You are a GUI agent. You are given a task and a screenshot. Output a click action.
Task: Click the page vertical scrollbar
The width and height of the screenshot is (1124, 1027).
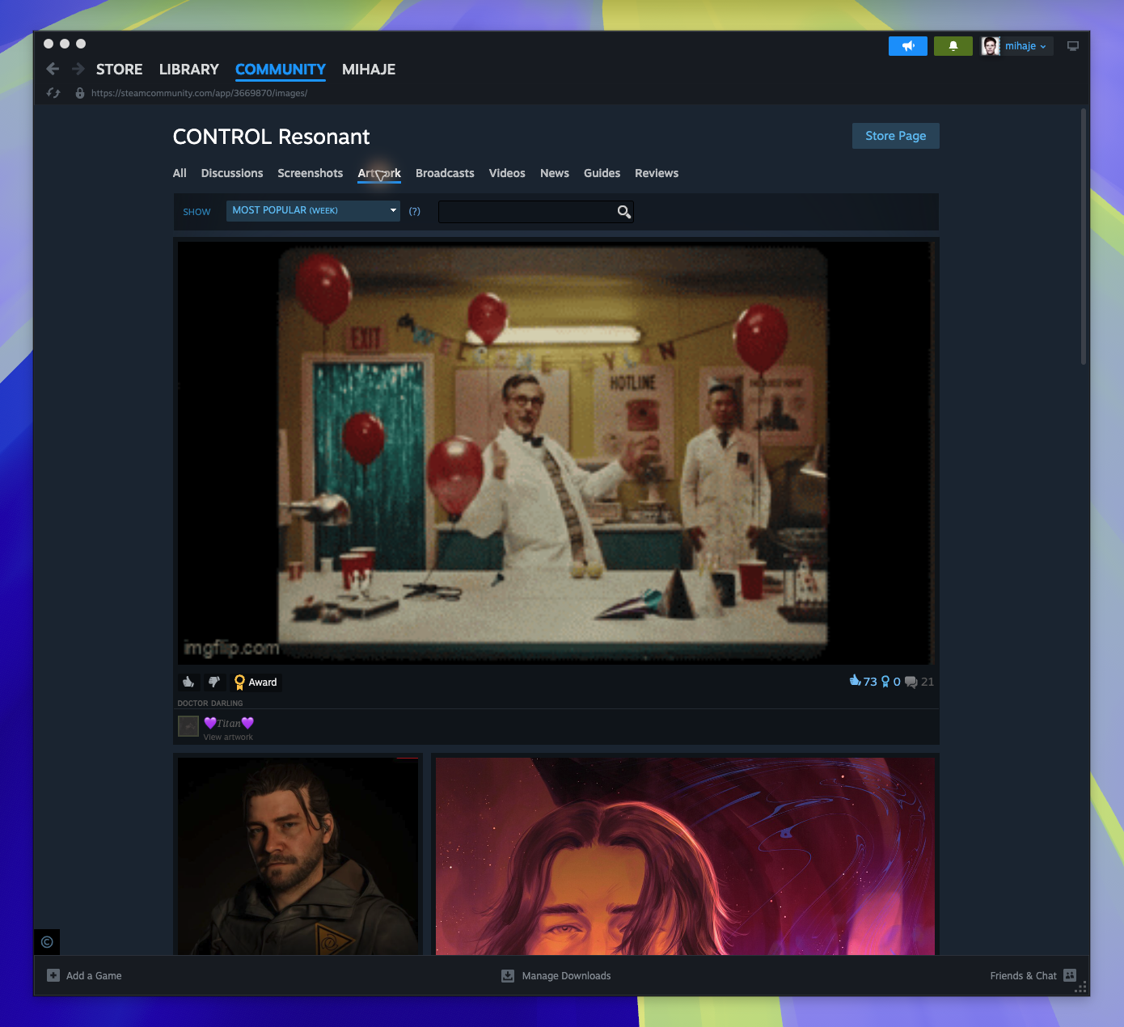click(x=1084, y=236)
